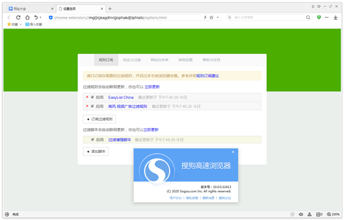Expand the dropdown beside the undo arrow
The width and height of the screenshot is (344, 220).
pyautogui.click(x=40, y=17)
